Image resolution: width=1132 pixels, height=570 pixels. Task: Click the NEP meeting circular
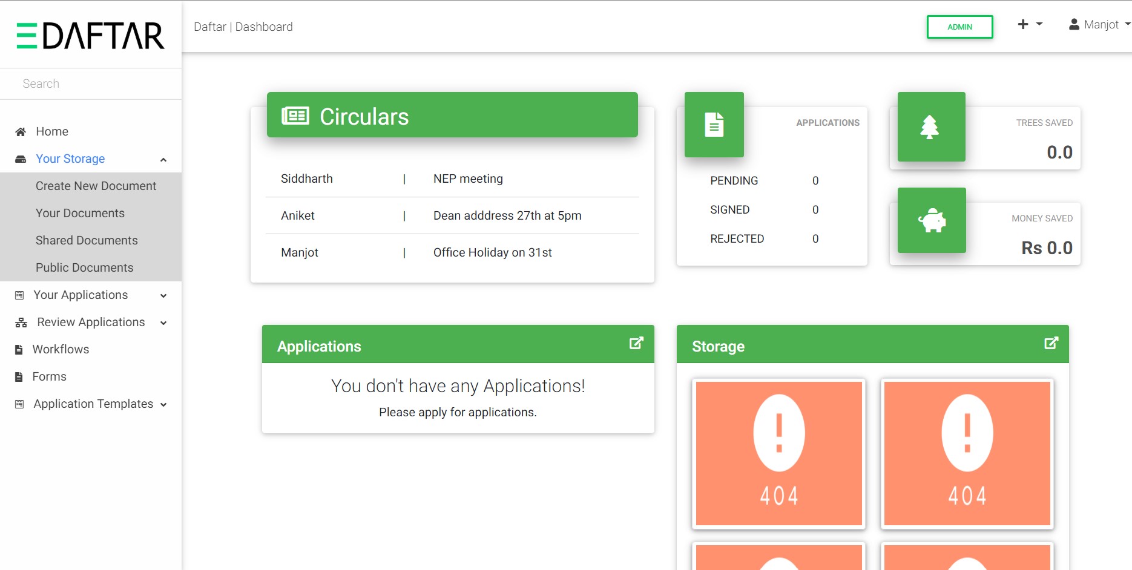coord(468,179)
